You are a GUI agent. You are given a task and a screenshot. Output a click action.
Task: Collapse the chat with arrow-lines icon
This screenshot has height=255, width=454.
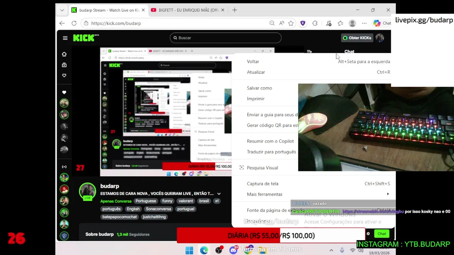(309, 51)
